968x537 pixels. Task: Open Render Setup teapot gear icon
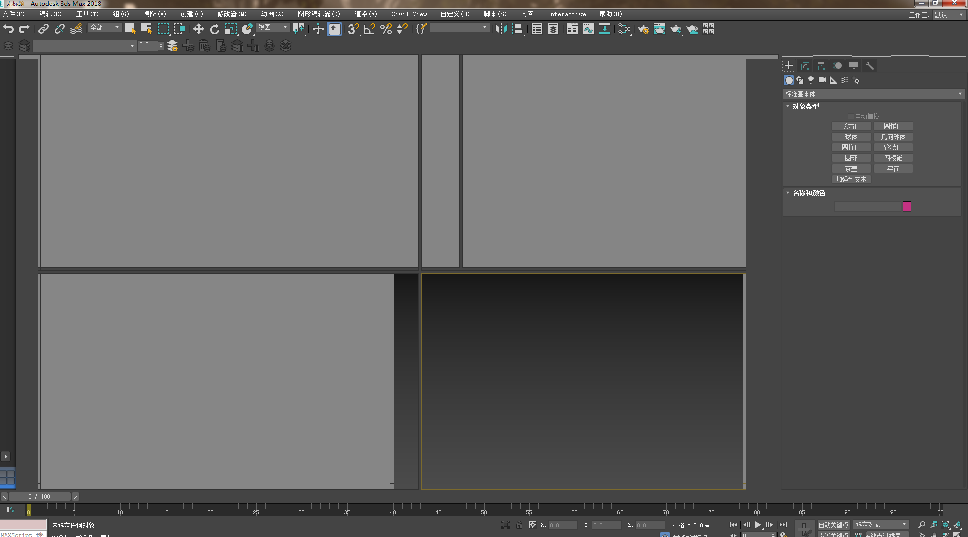click(643, 29)
